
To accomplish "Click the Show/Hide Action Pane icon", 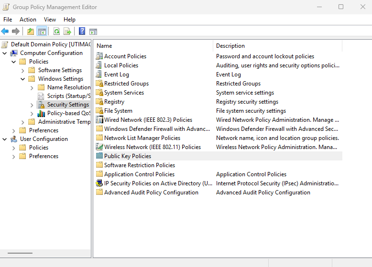I will click(x=93, y=32).
